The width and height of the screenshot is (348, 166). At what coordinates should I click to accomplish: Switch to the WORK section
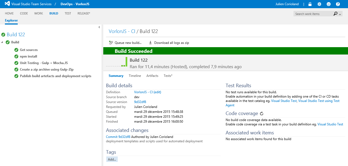click(38, 13)
